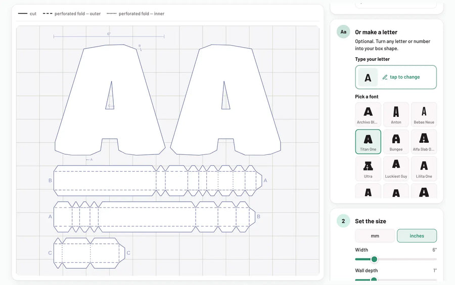Click the 'cut' legend entry
The width and height of the screenshot is (455, 285).
27,14
